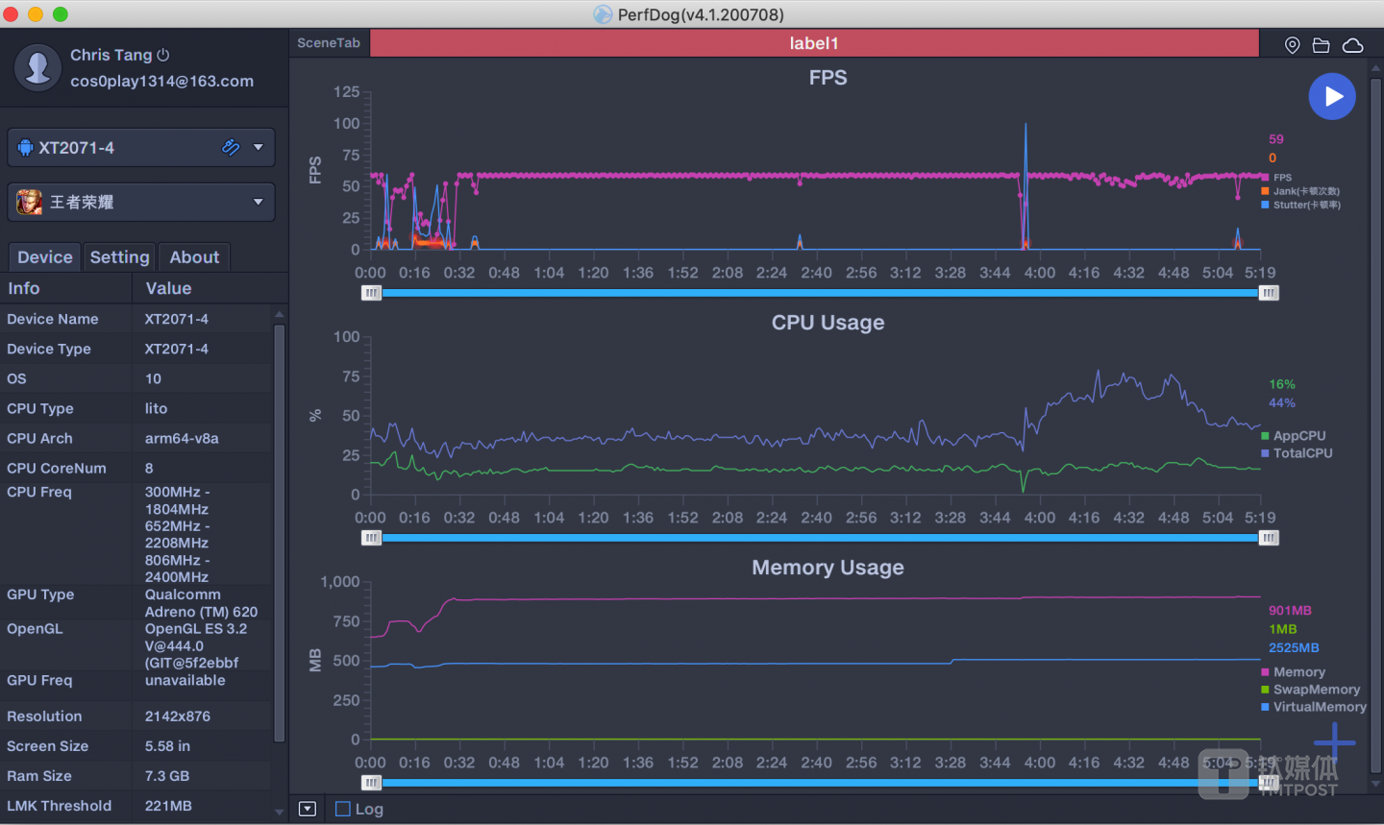The height and width of the screenshot is (825, 1384).
Task: Start recording with the blue play button
Action: pos(1332,97)
